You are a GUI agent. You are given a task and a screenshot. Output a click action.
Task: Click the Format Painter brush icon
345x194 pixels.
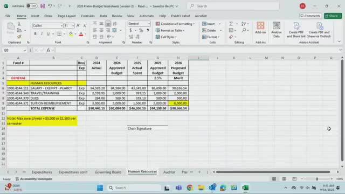[x=19, y=37]
